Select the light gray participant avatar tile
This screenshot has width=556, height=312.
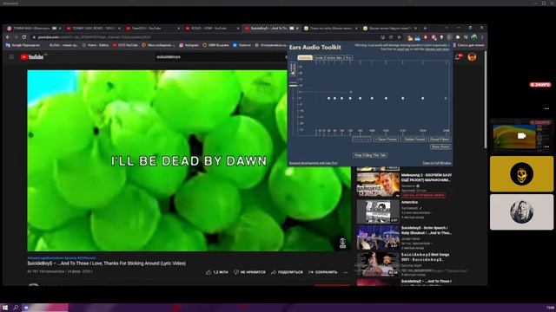pyautogui.click(x=521, y=211)
